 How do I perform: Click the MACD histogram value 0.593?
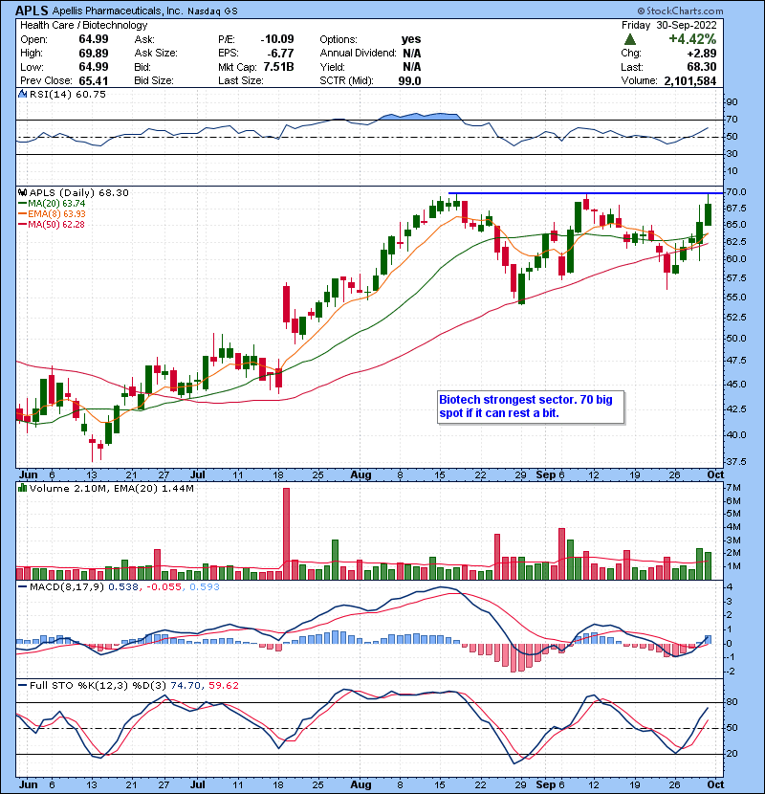(x=205, y=586)
